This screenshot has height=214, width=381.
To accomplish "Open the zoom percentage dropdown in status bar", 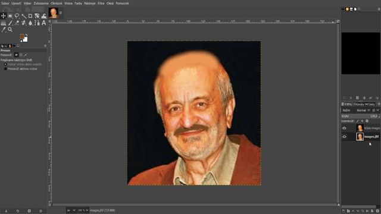I will 83,210.
